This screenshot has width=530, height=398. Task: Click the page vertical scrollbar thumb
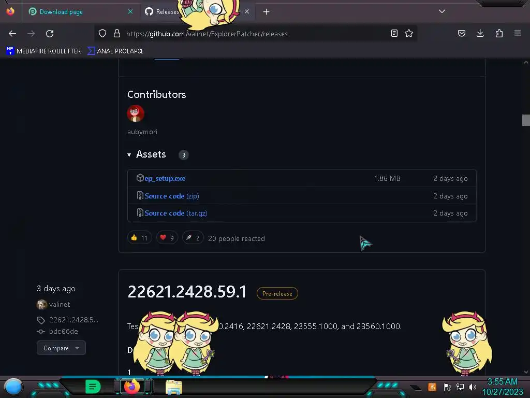pos(526,120)
